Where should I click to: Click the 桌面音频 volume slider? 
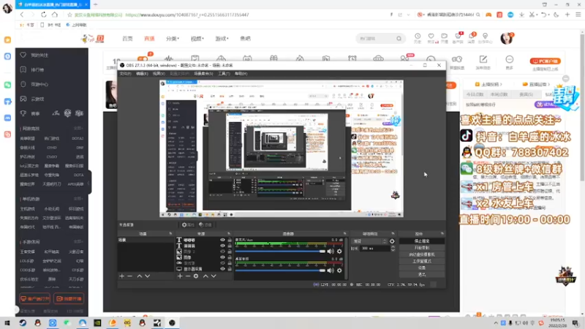281,270
